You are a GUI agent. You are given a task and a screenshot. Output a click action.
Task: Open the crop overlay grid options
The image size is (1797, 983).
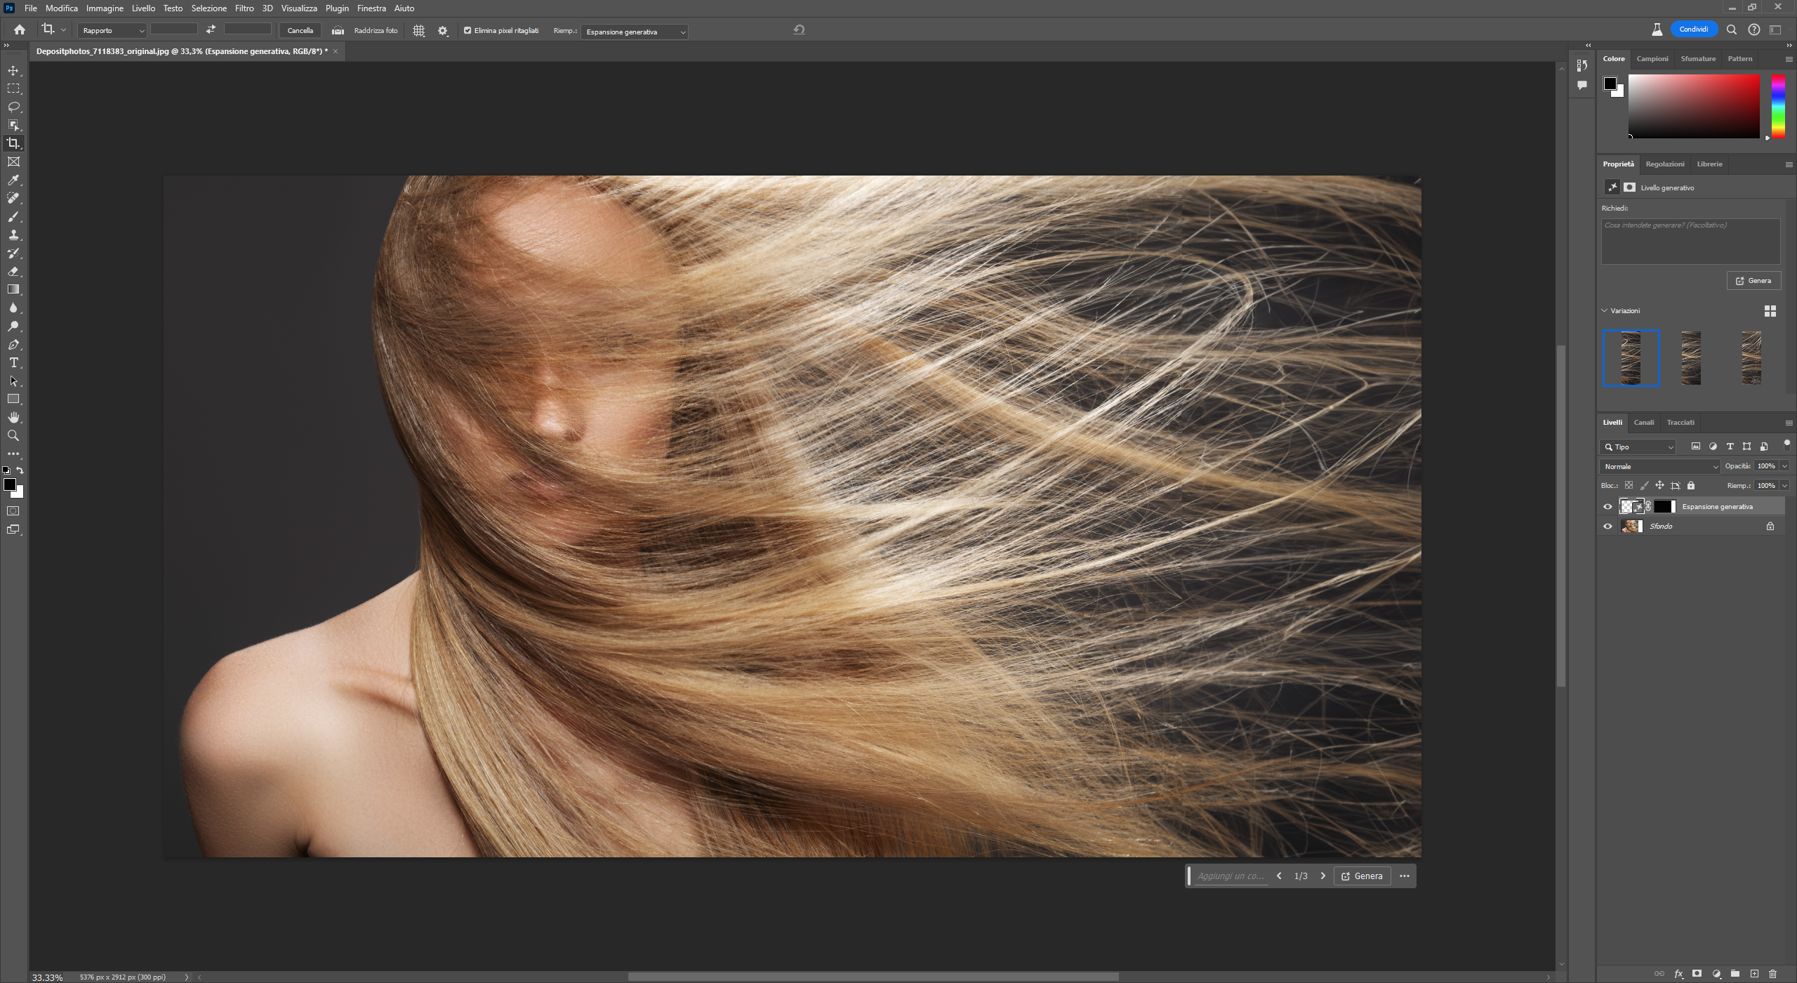[x=419, y=31]
